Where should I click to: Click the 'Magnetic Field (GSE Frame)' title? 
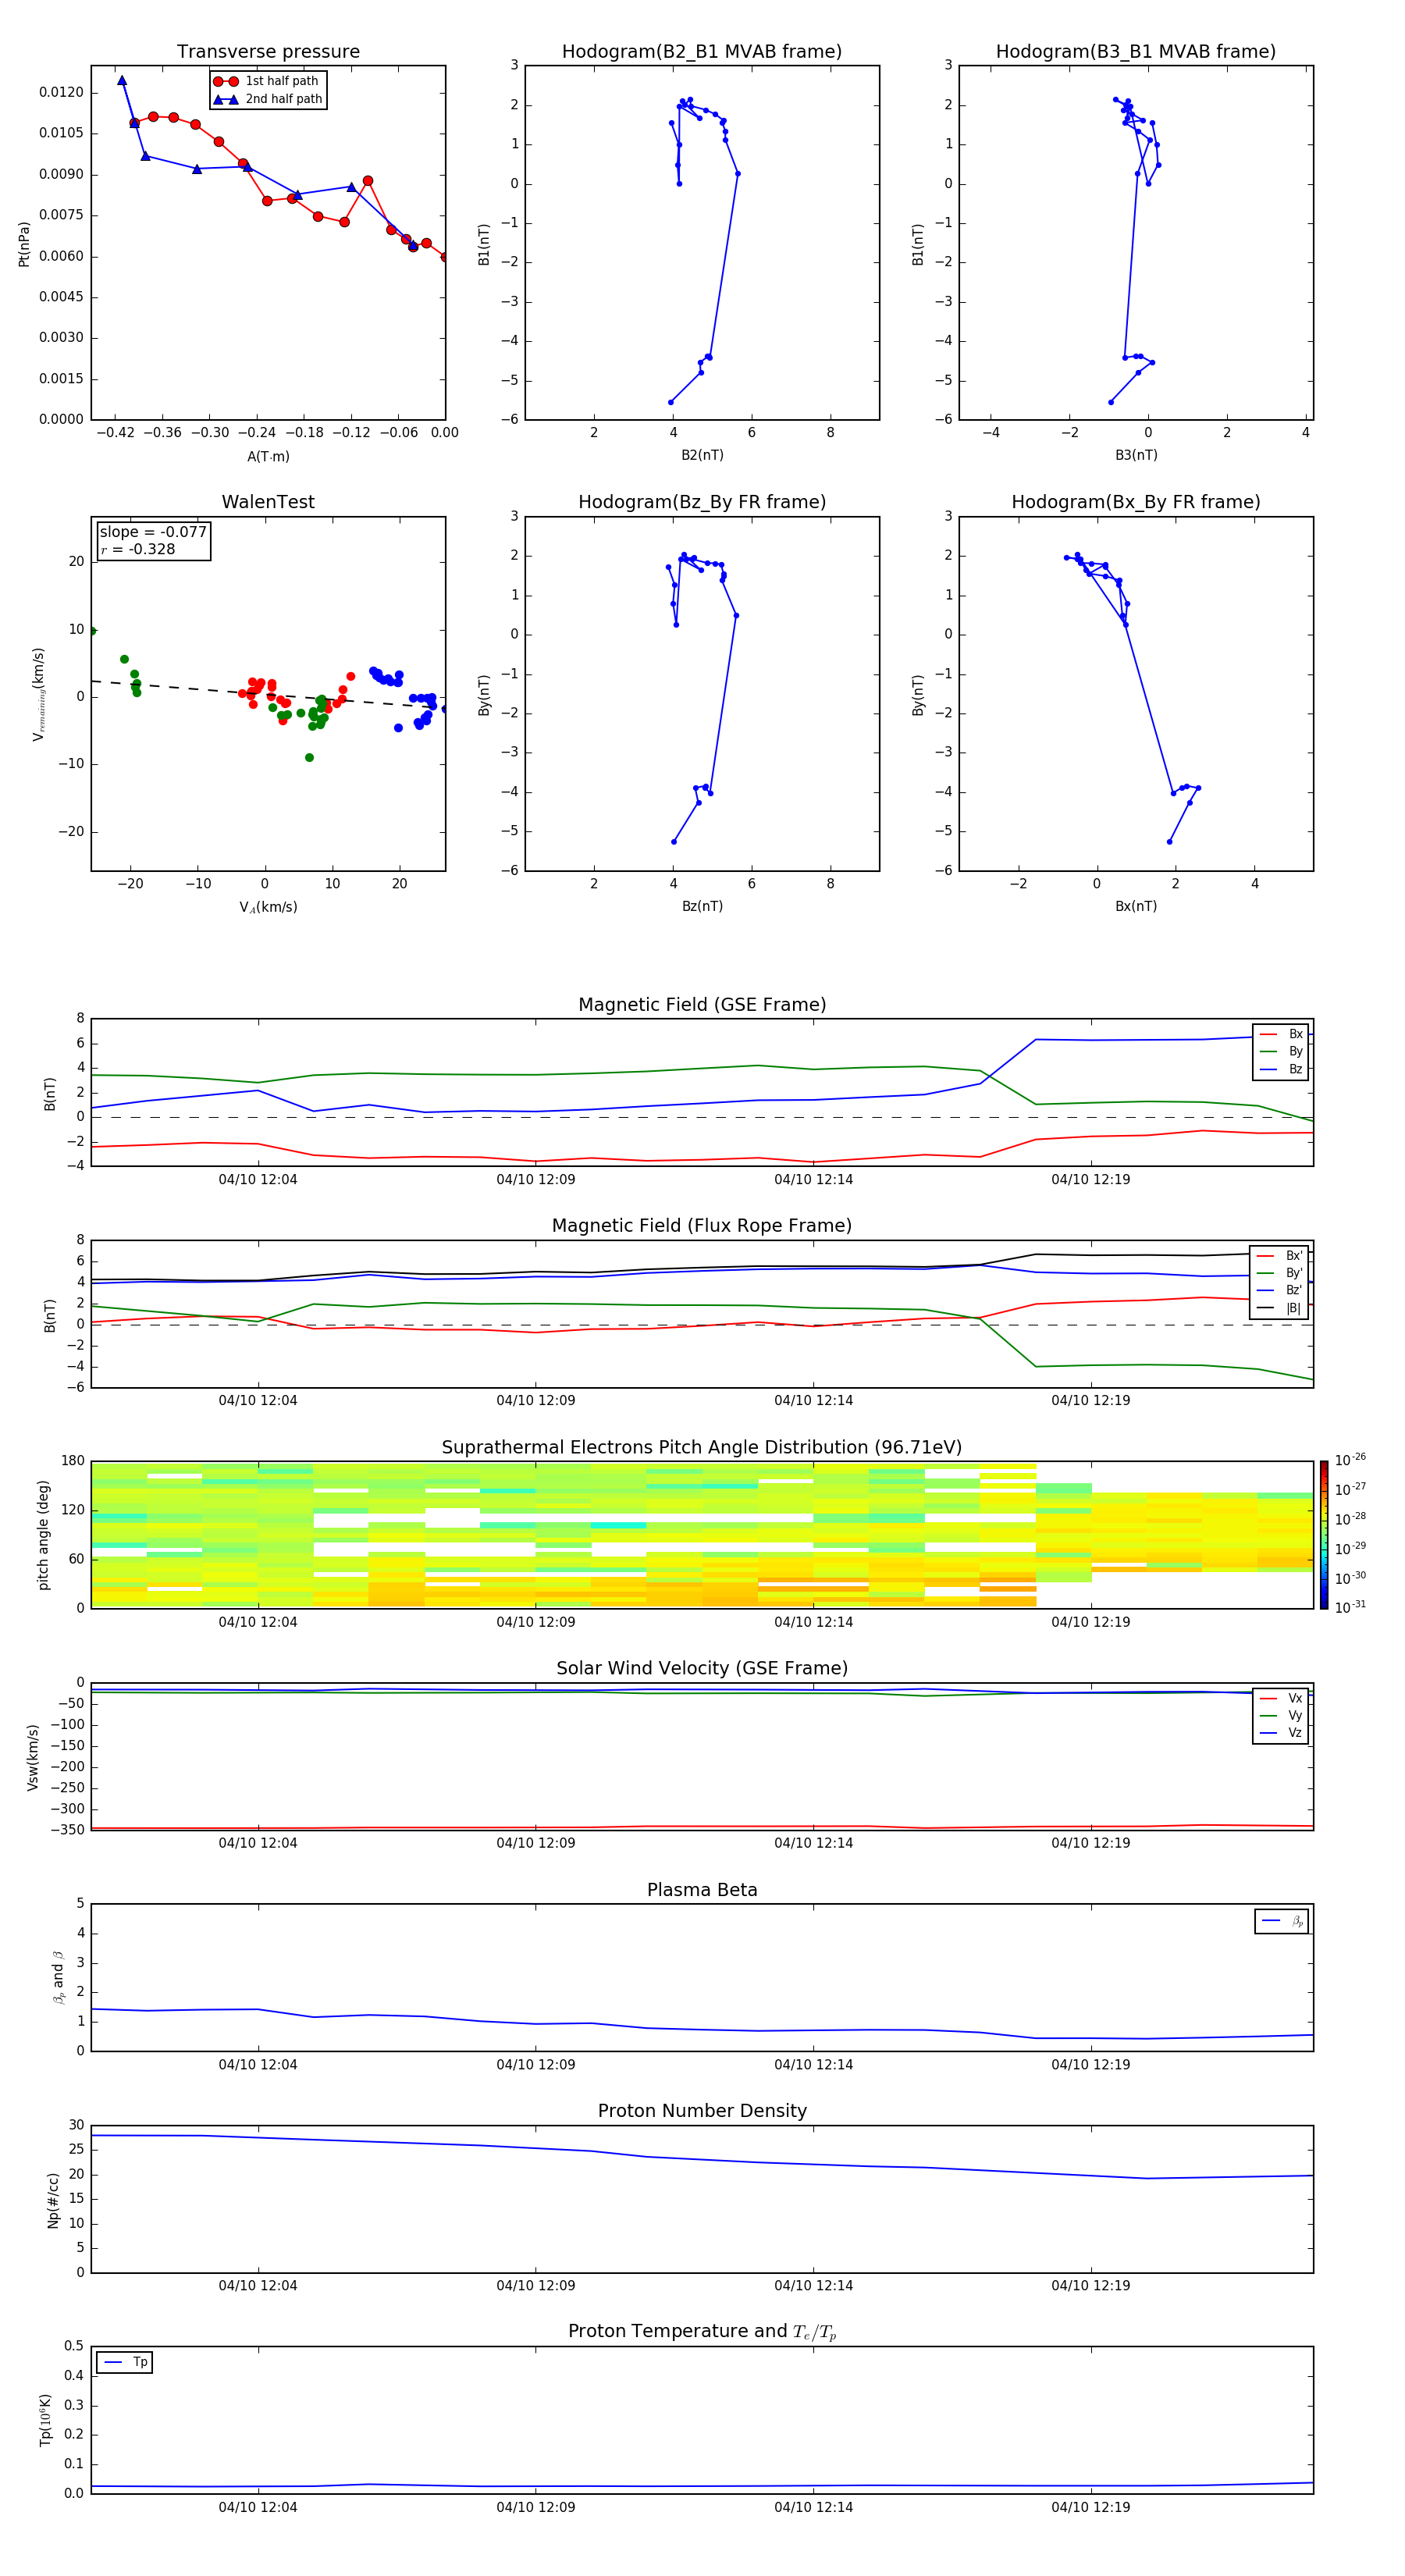tap(702, 1005)
